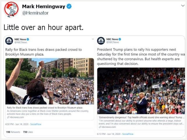Image resolution: width=187 pixels, height=140 pixels.
Task: Open the Brooklyn Museum rally crowd photo
Action: pos(50,81)
